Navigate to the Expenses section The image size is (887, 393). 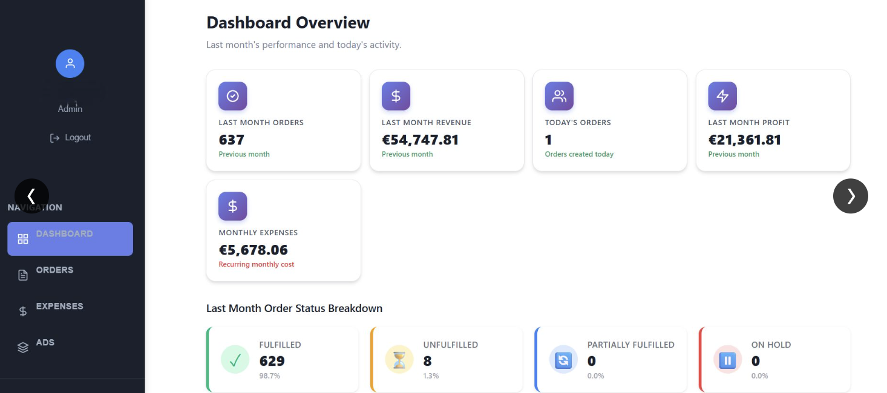(59, 307)
